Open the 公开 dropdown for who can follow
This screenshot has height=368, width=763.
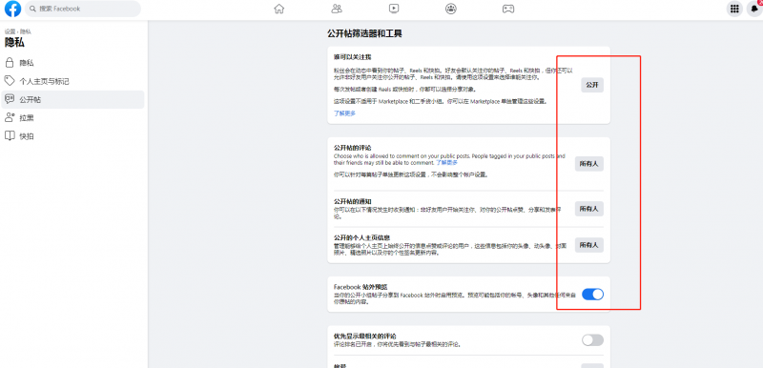point(592,85)
